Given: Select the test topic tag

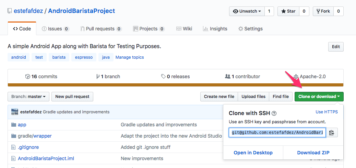Looking at the screenshot, I should point(39,57).
